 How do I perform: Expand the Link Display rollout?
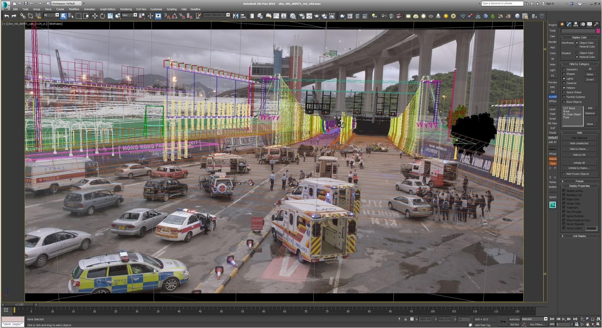[x=579, y=236]
